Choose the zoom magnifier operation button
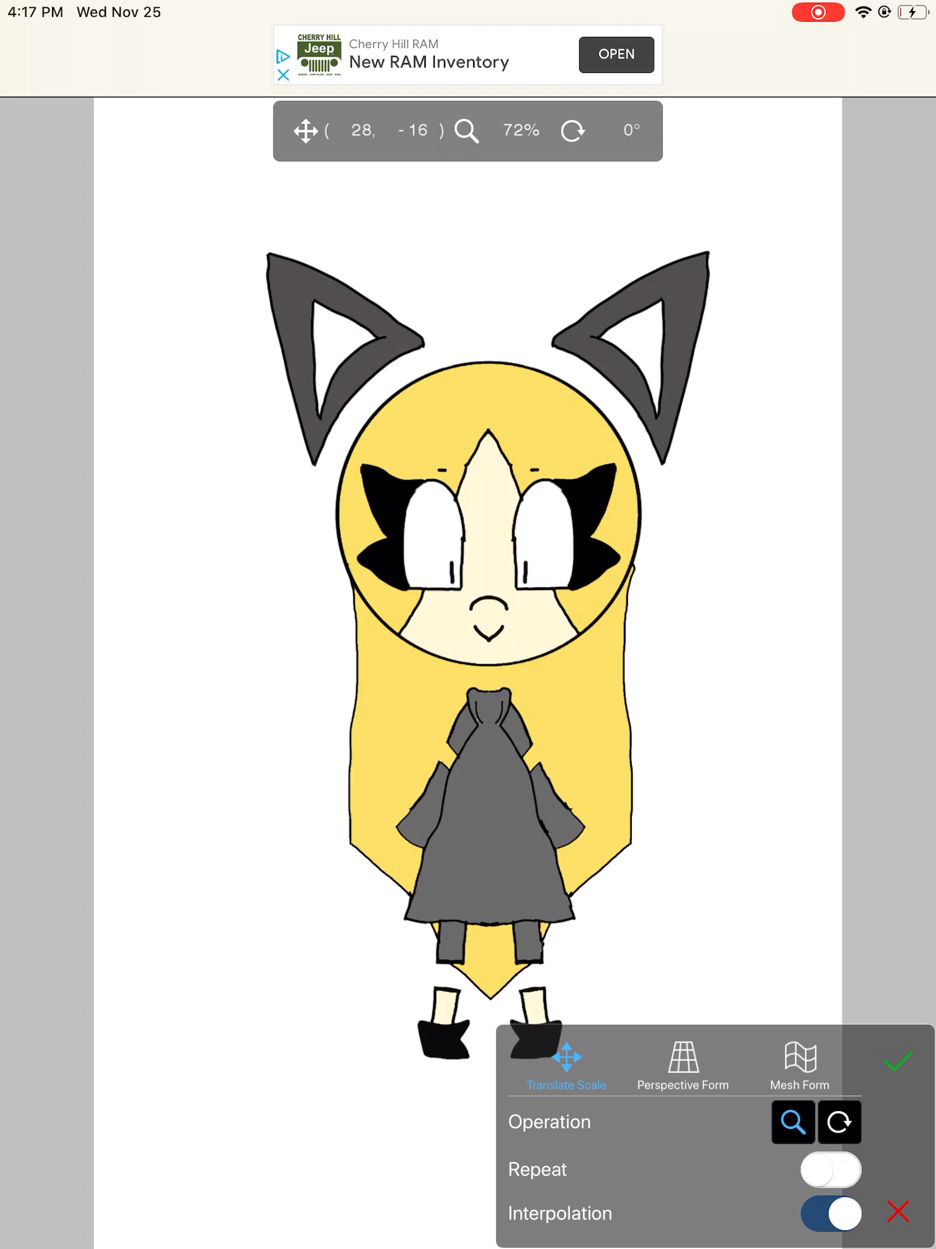The height and width of the screenshot is (1249, 936). [x=793, y=1122]
